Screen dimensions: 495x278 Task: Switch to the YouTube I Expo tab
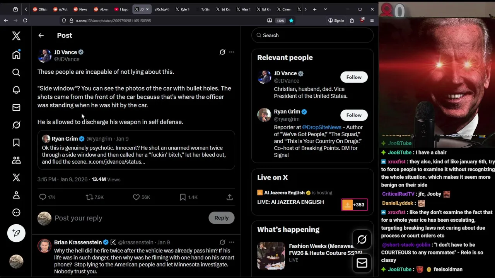pyautogui.click(x=121, y=9)
